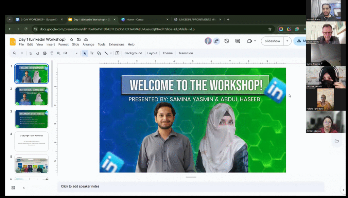Star the Day 1 presentation title
The image size is (348, 198).
click(71, 40)
